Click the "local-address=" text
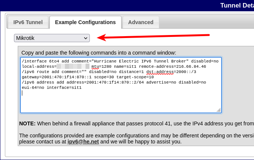Image resolution: width=254 pixels, height=160 pixels. point(39,67)
